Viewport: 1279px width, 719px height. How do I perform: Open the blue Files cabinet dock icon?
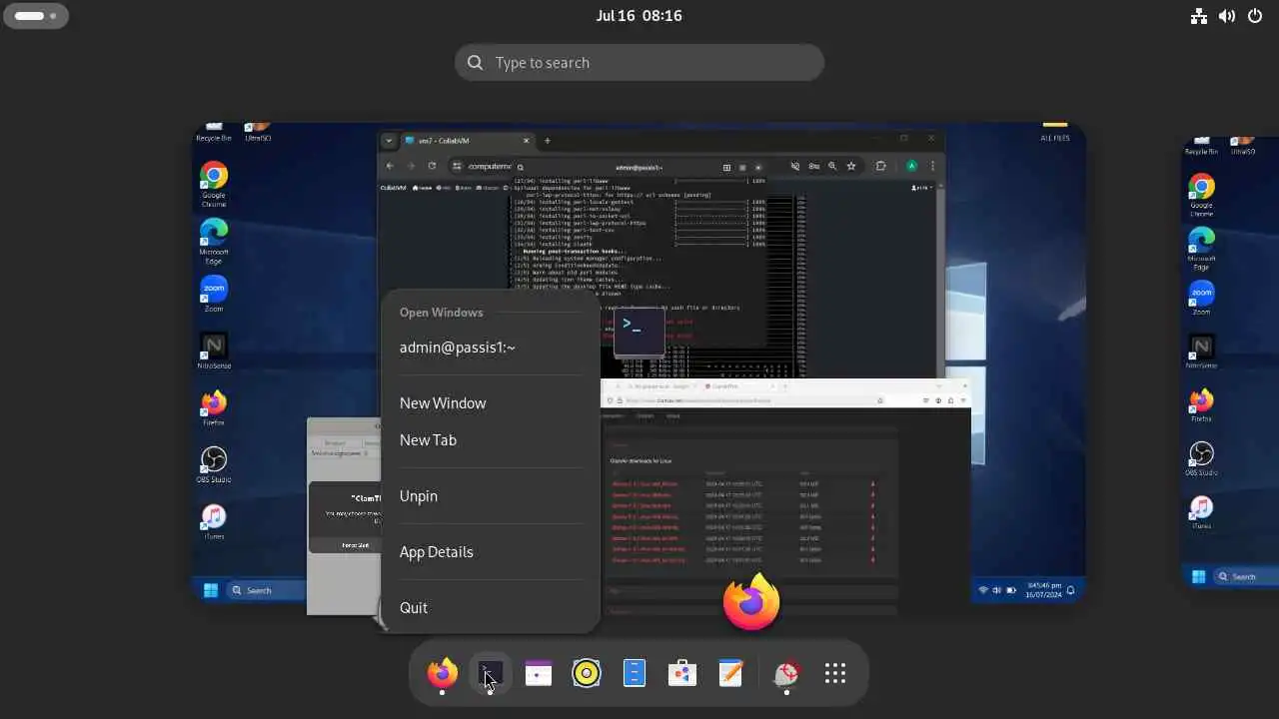pos(635,674)
